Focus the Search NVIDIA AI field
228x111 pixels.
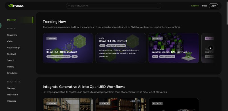point(113,6)
